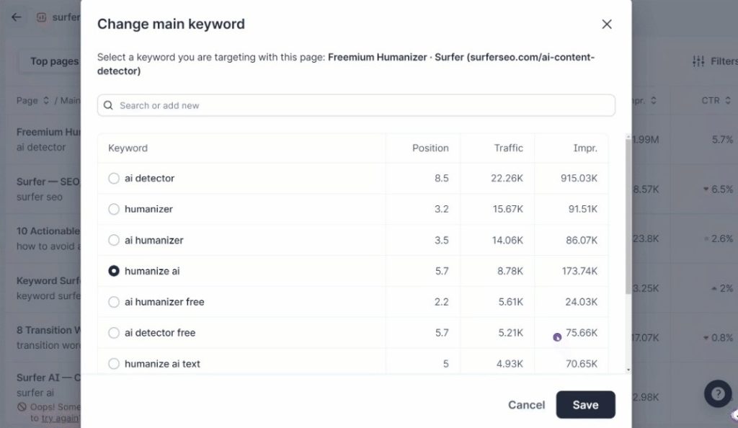Save the main keyword selection
The image size is (738, 428).
point(585,405)
